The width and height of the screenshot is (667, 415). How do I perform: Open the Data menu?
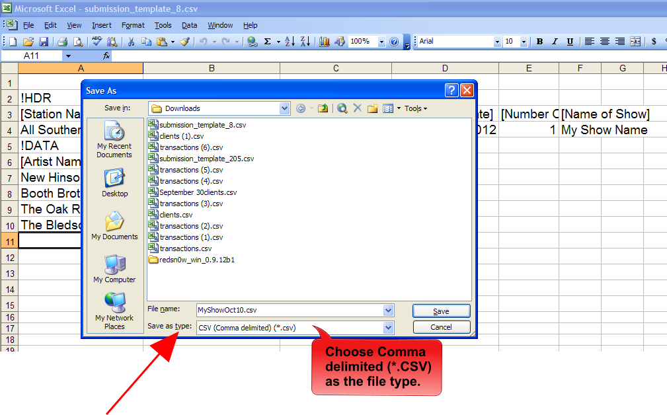[x=189, y=26]
